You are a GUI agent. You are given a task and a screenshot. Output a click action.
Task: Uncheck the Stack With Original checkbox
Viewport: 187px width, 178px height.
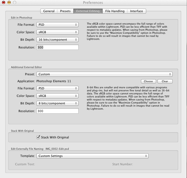click(38, 137)
